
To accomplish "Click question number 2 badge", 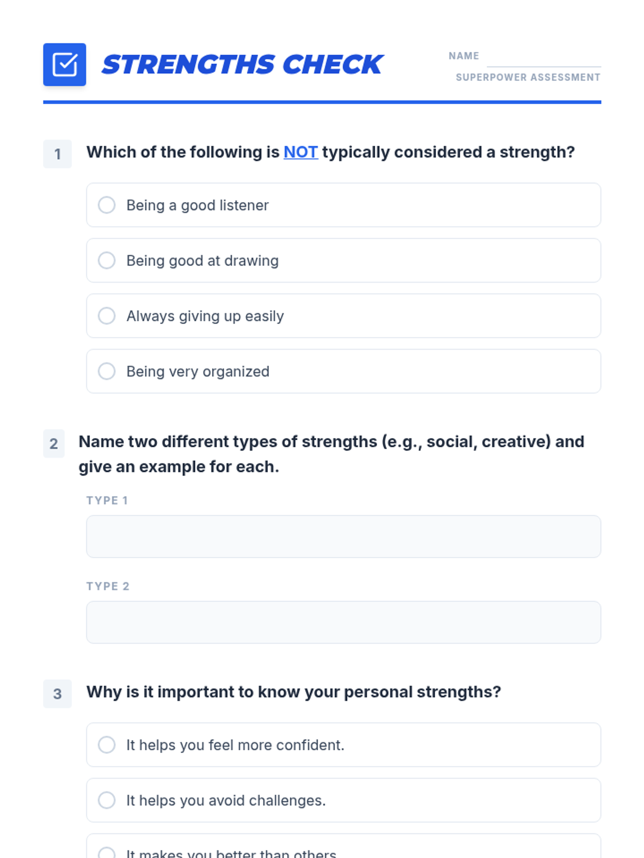I will click(54, 443).
